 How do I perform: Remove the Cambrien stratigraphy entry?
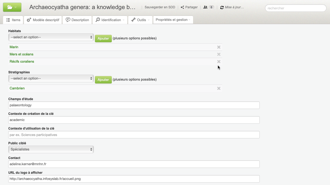219,88
